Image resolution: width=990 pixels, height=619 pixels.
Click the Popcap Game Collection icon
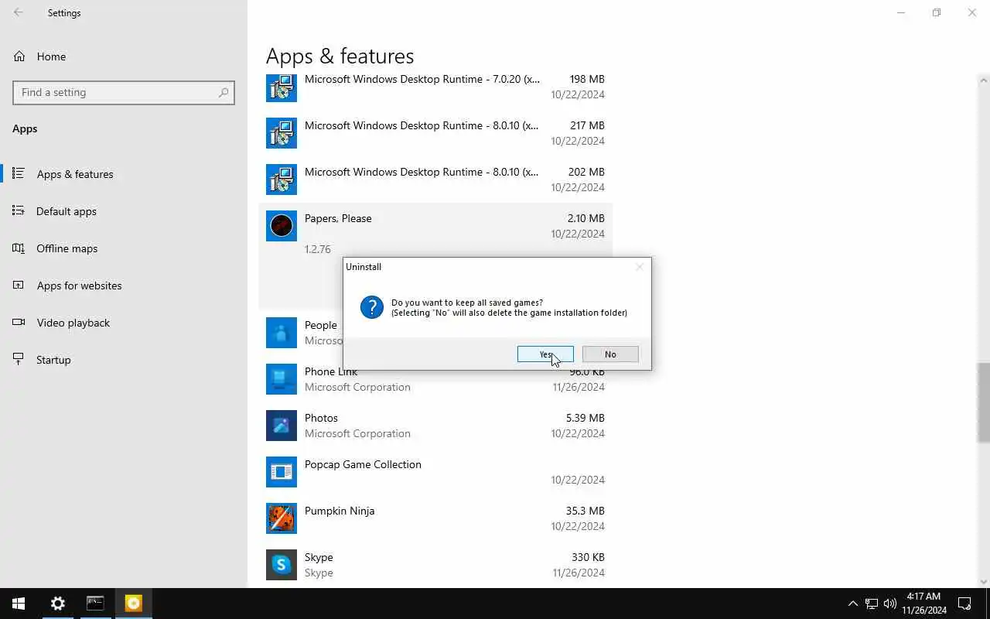coord(282,472)
